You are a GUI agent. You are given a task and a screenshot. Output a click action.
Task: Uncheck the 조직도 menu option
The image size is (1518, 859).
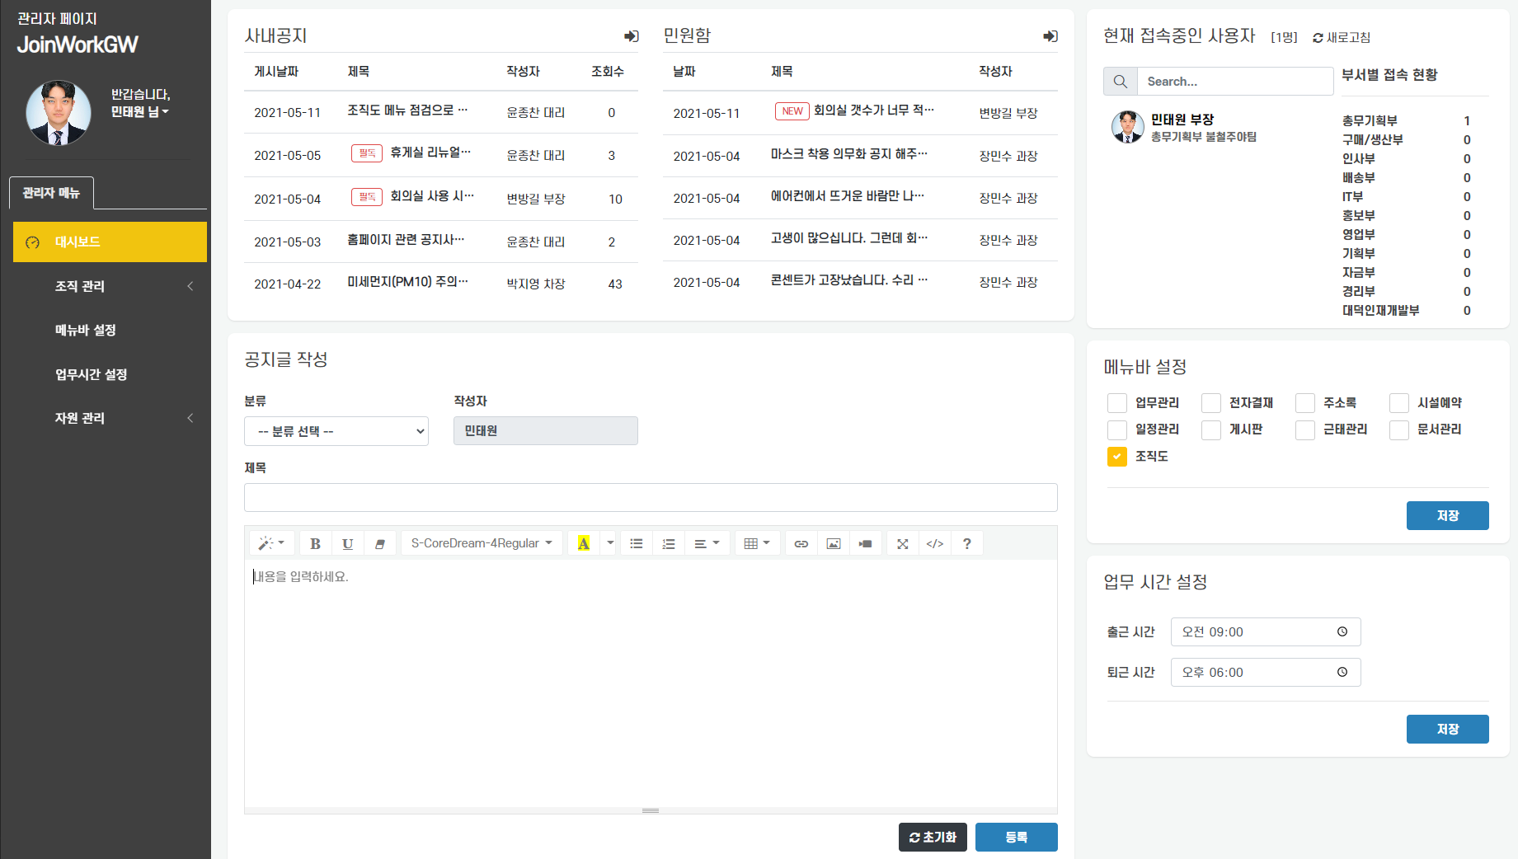click(1116, 456)
